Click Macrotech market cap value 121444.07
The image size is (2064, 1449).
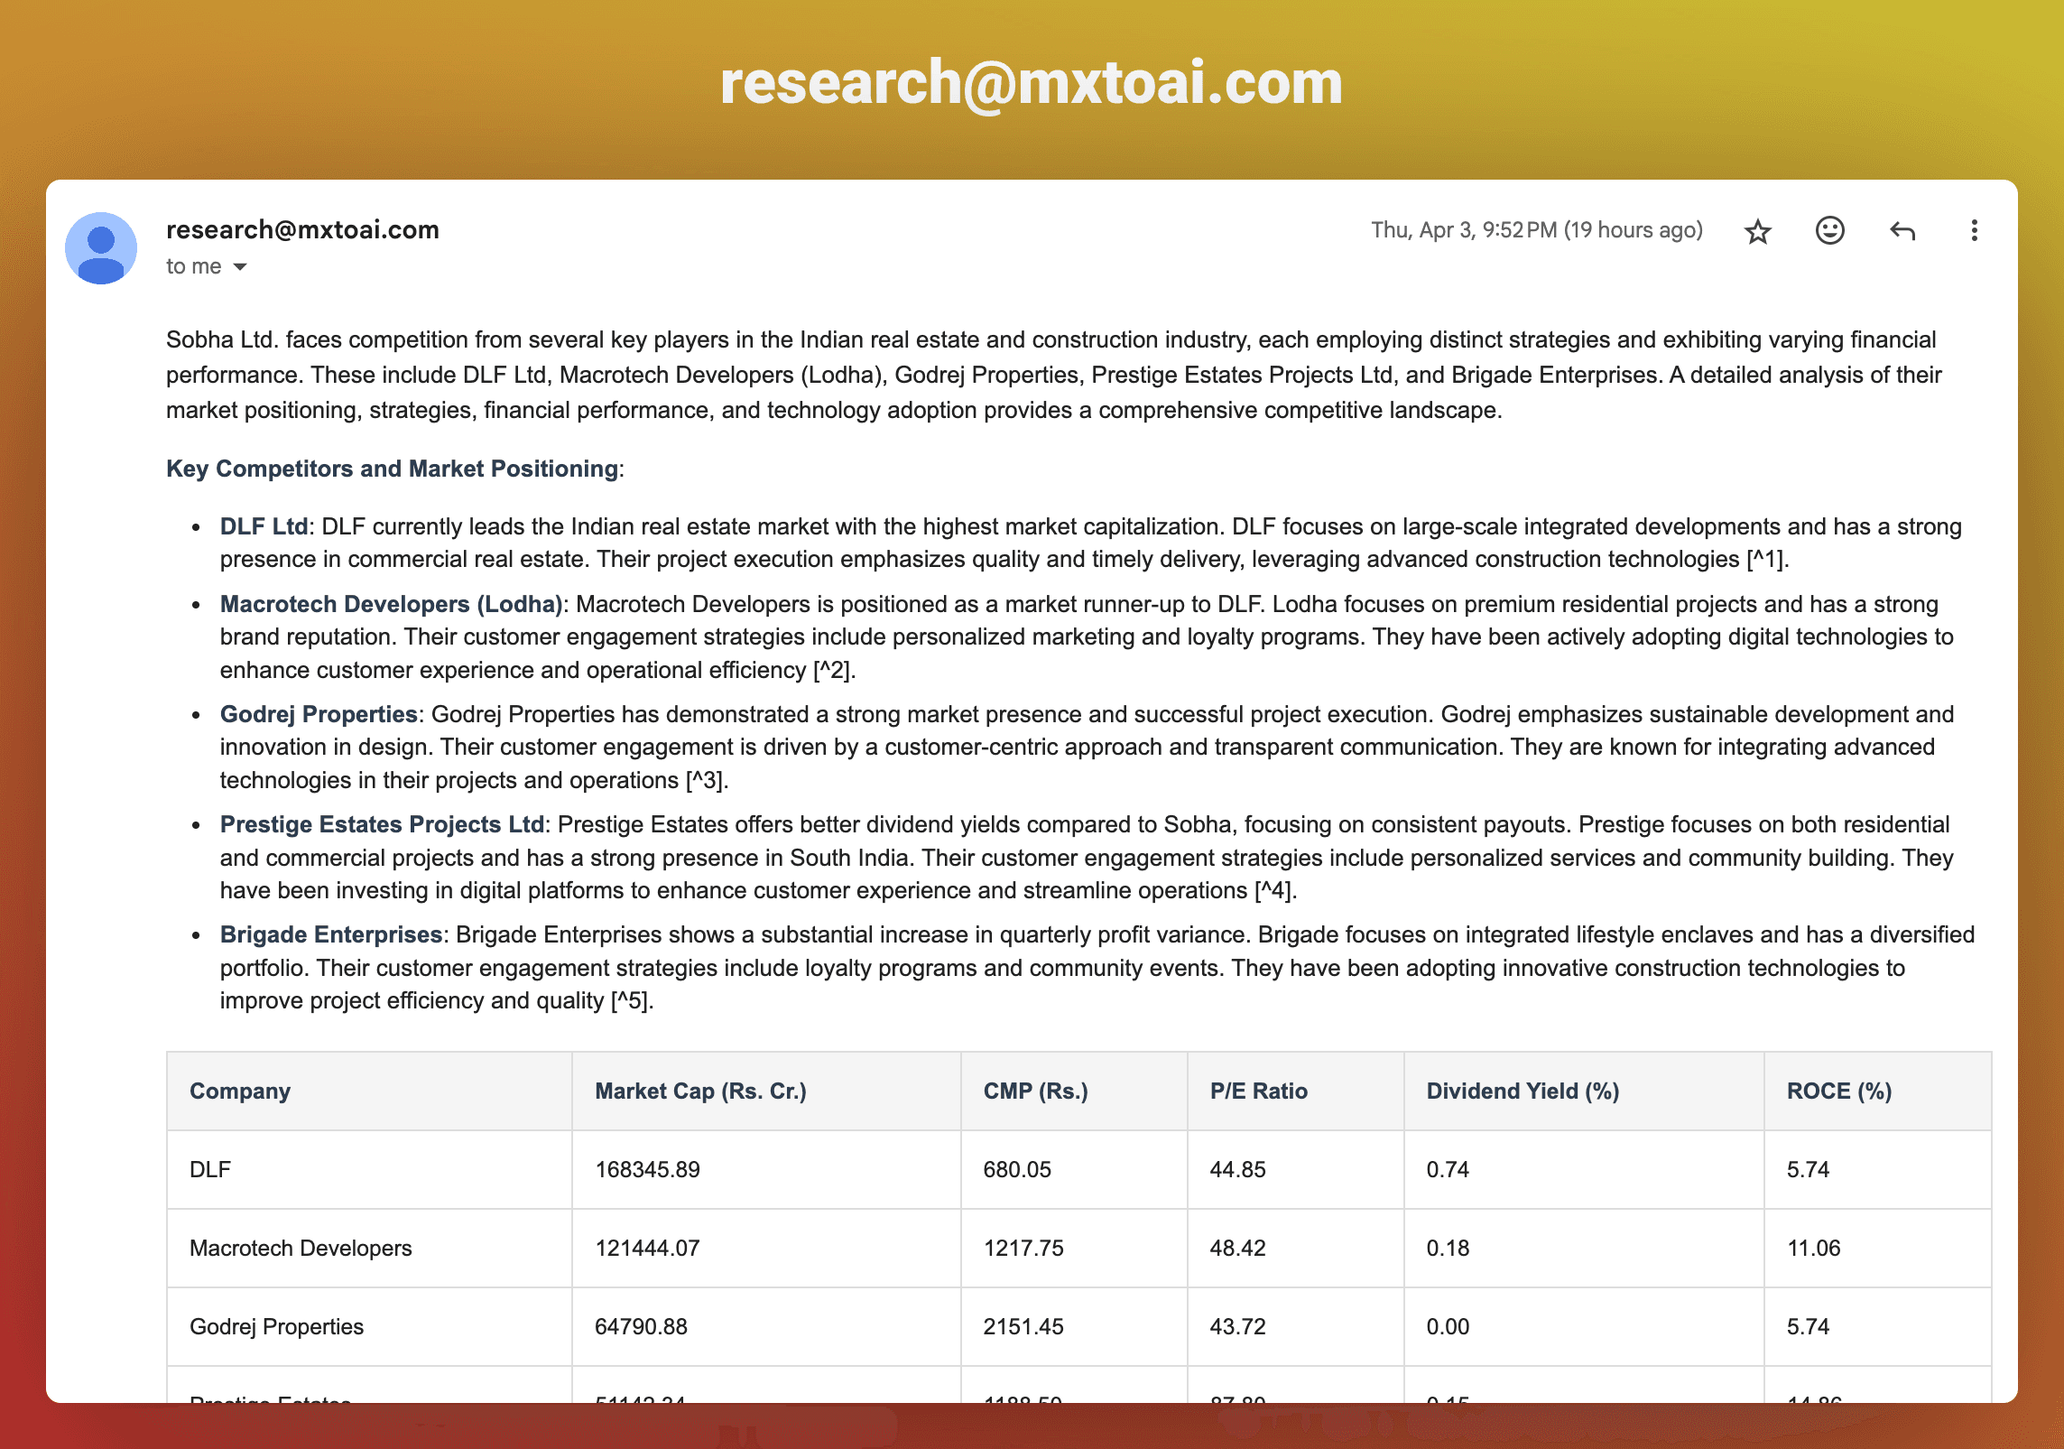point(647,1248)
